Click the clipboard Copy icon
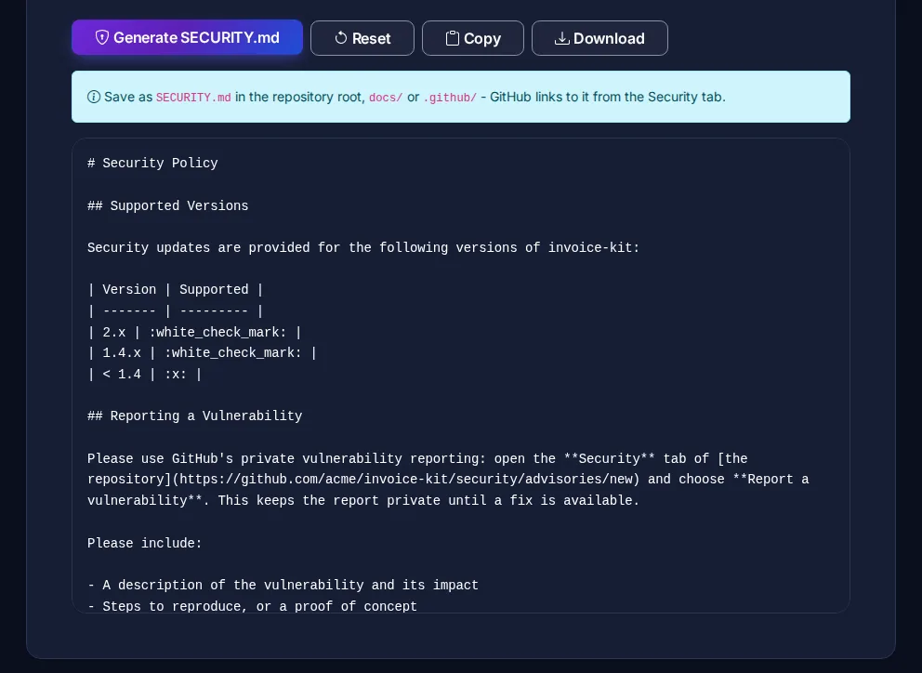This screenshot has width=922, height=673. pos(453,38)
